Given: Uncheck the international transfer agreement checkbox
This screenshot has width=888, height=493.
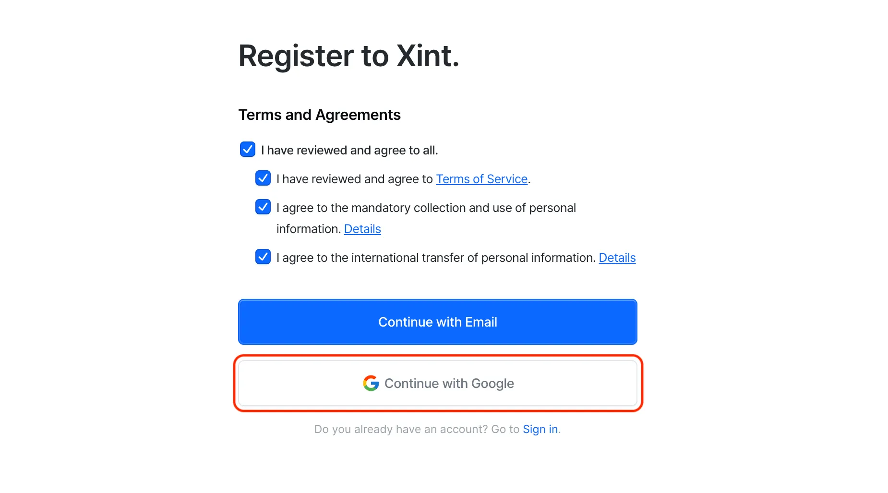Looking at the screenshot, I should pos(263,257).
